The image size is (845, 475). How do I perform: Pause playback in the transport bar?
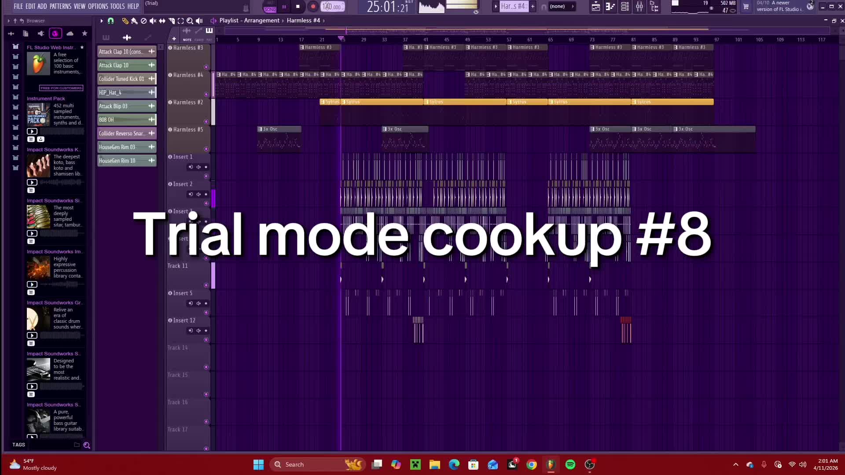(x=284, y=7)
